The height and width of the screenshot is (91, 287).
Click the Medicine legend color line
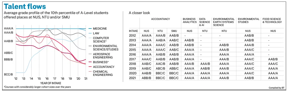coord(89,29)
